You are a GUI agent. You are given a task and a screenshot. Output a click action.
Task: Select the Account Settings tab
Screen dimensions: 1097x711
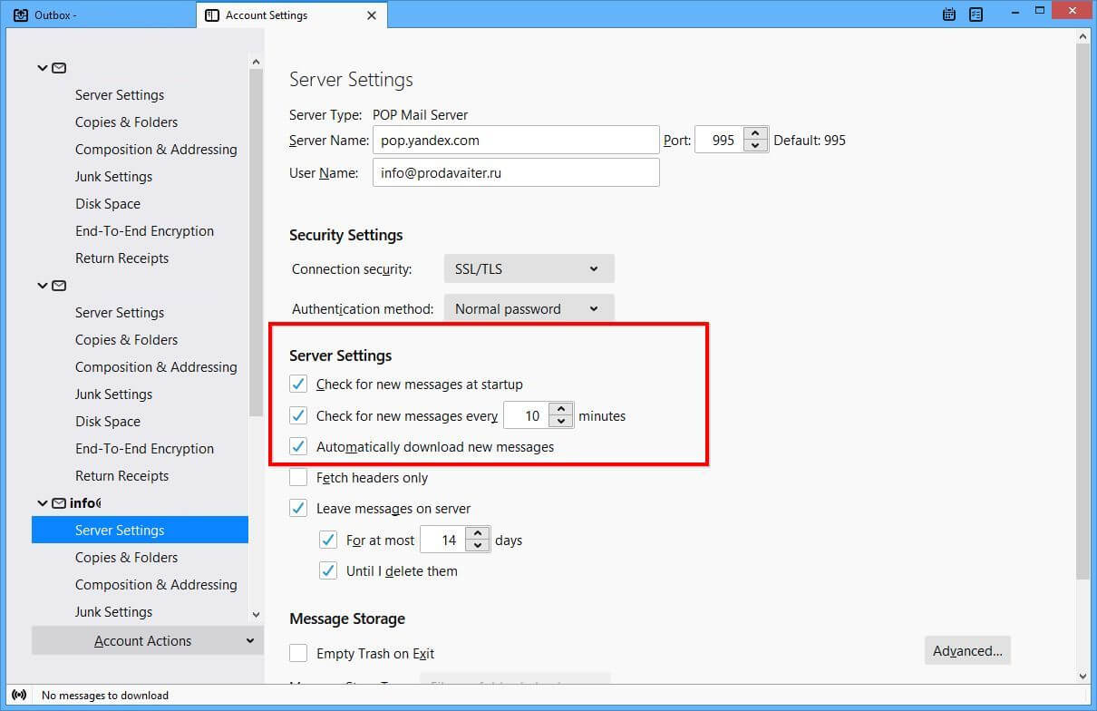[290, 15]
